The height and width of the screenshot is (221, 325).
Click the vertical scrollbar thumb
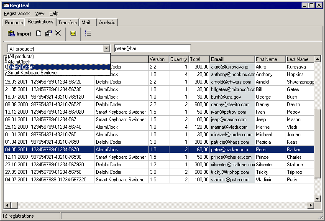coord(317,144)
